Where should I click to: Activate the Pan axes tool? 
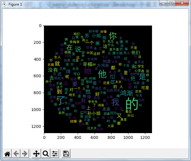click(x=36, y=153)
